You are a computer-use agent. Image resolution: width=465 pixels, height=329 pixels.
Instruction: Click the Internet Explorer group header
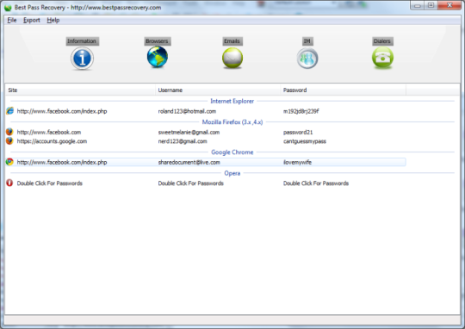[x=232, y=101]
